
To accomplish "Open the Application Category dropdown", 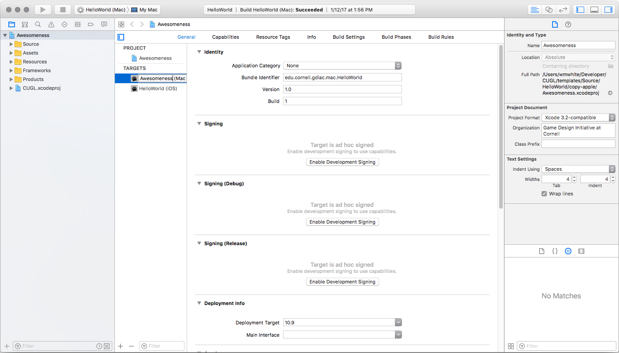I will point(343,66).
